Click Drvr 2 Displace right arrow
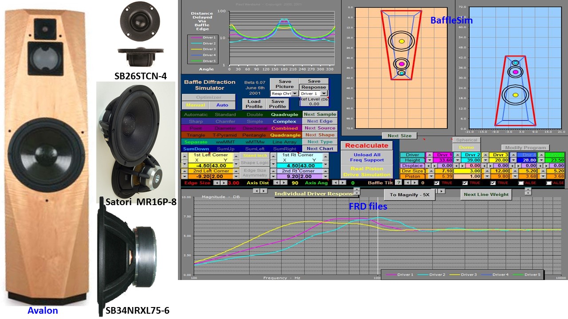This screenshot has width=568, height=319. click(462, 166)
